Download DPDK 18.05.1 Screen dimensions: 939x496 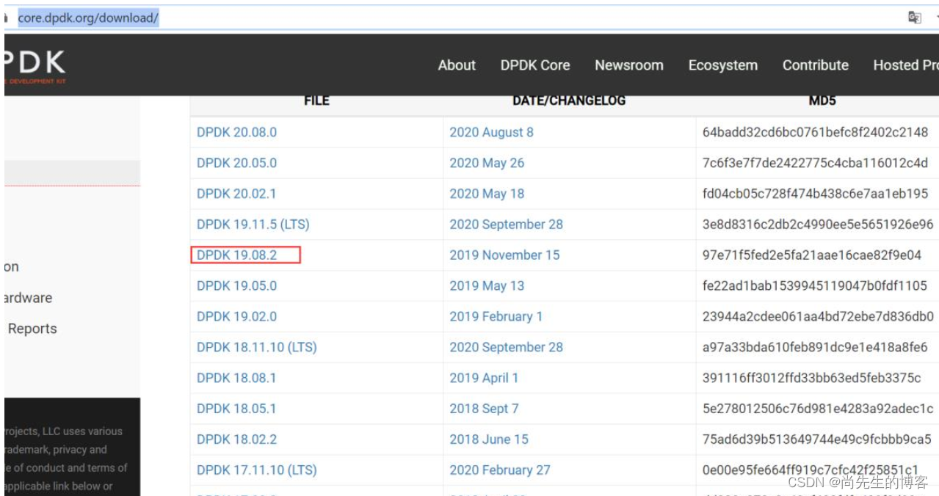[x=236, y=409]
